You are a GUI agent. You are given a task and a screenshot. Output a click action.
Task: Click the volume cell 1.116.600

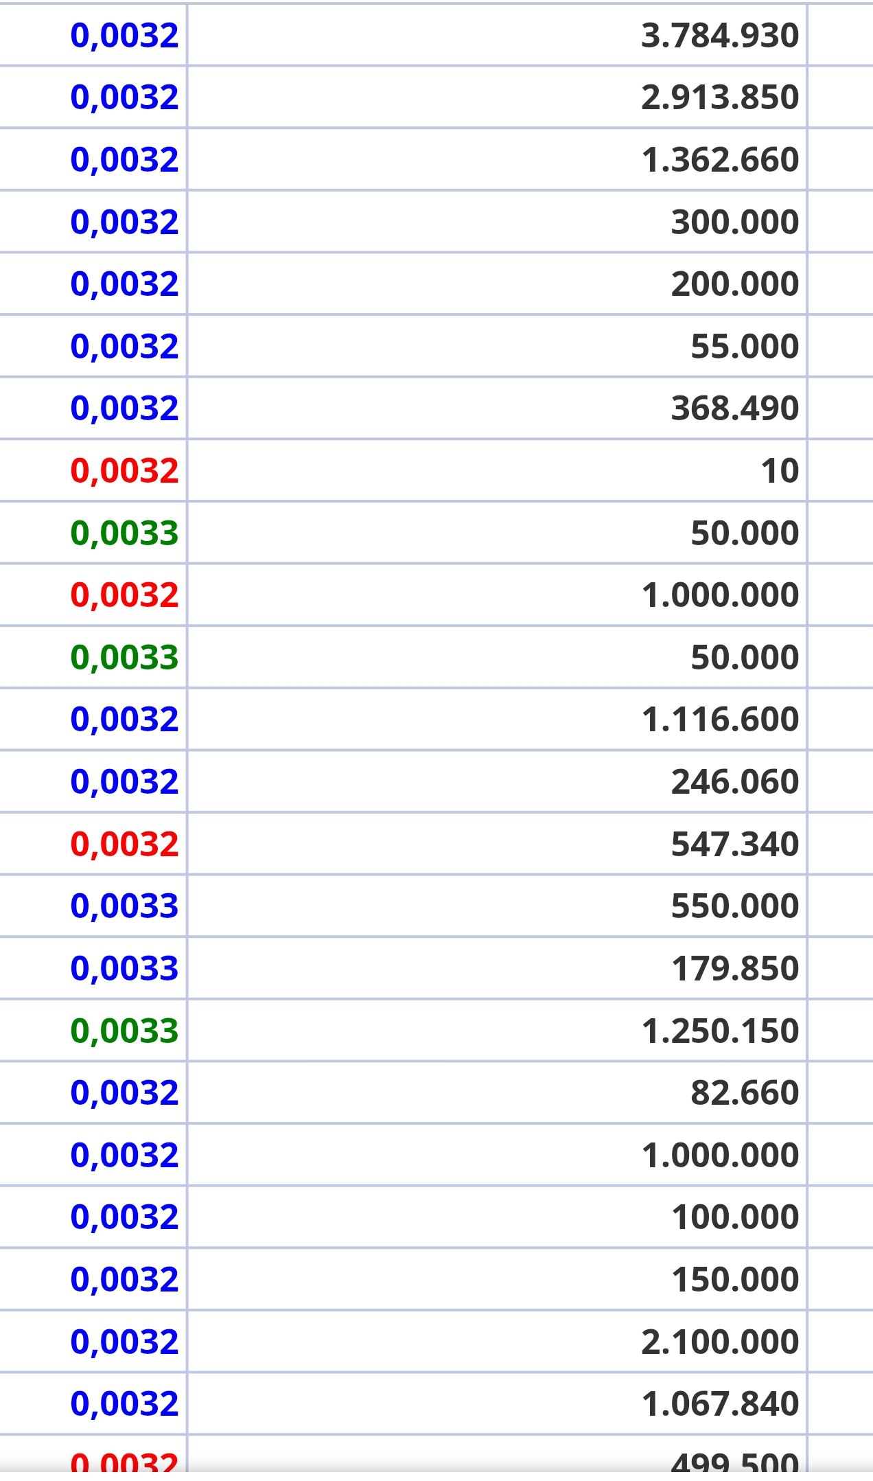(497, 719)
